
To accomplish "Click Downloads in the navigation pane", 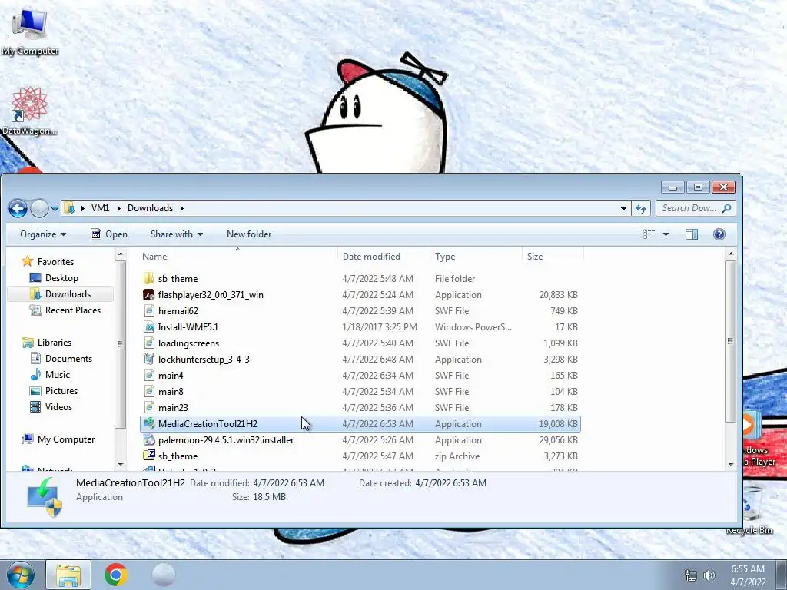I will point(68,294).
